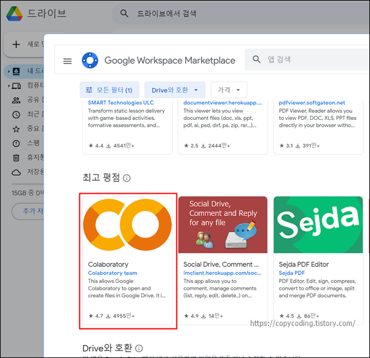Click the top rated info icon
This screenshot has width=370, height=358.
click(127, 178)
